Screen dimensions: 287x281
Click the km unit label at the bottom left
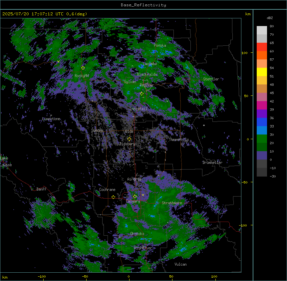5,277
